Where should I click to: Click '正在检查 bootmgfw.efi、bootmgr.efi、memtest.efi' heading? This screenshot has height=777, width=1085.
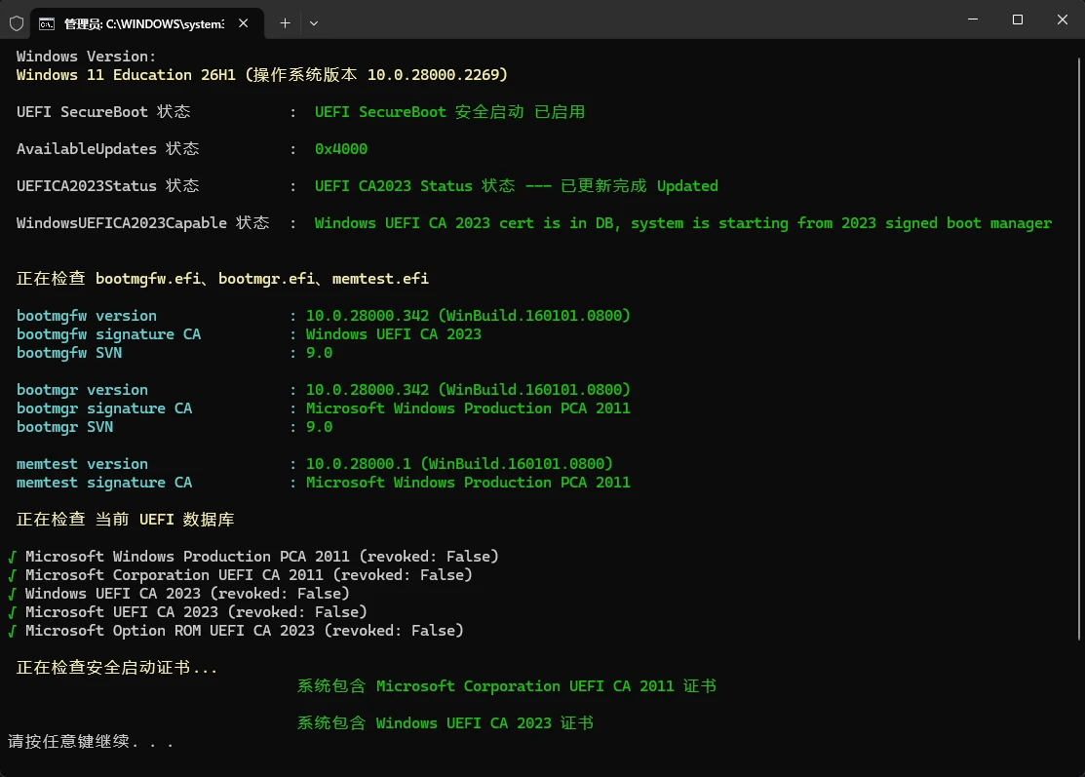click(x=222, y=279)
